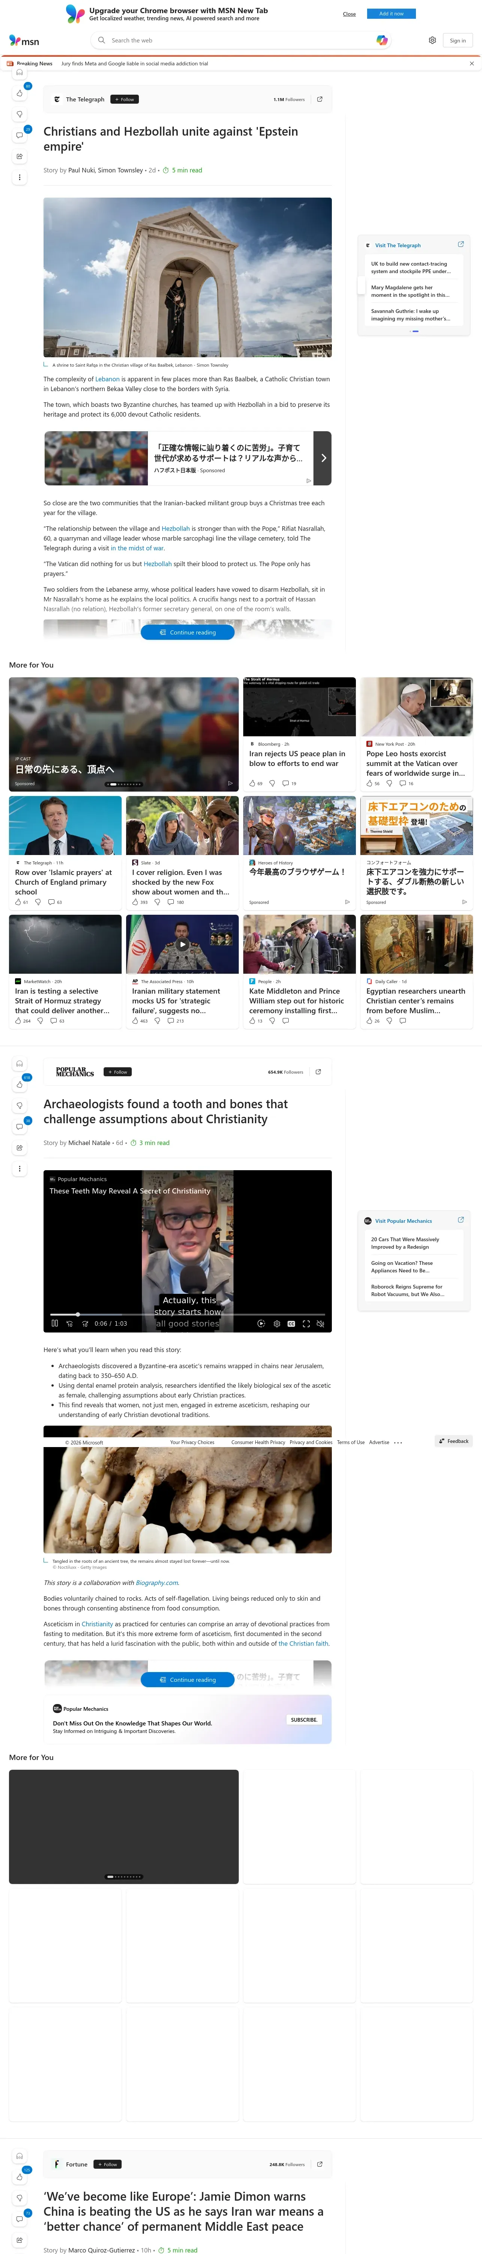Open Fortune publisher page external icon

(x=319, y=2163)
